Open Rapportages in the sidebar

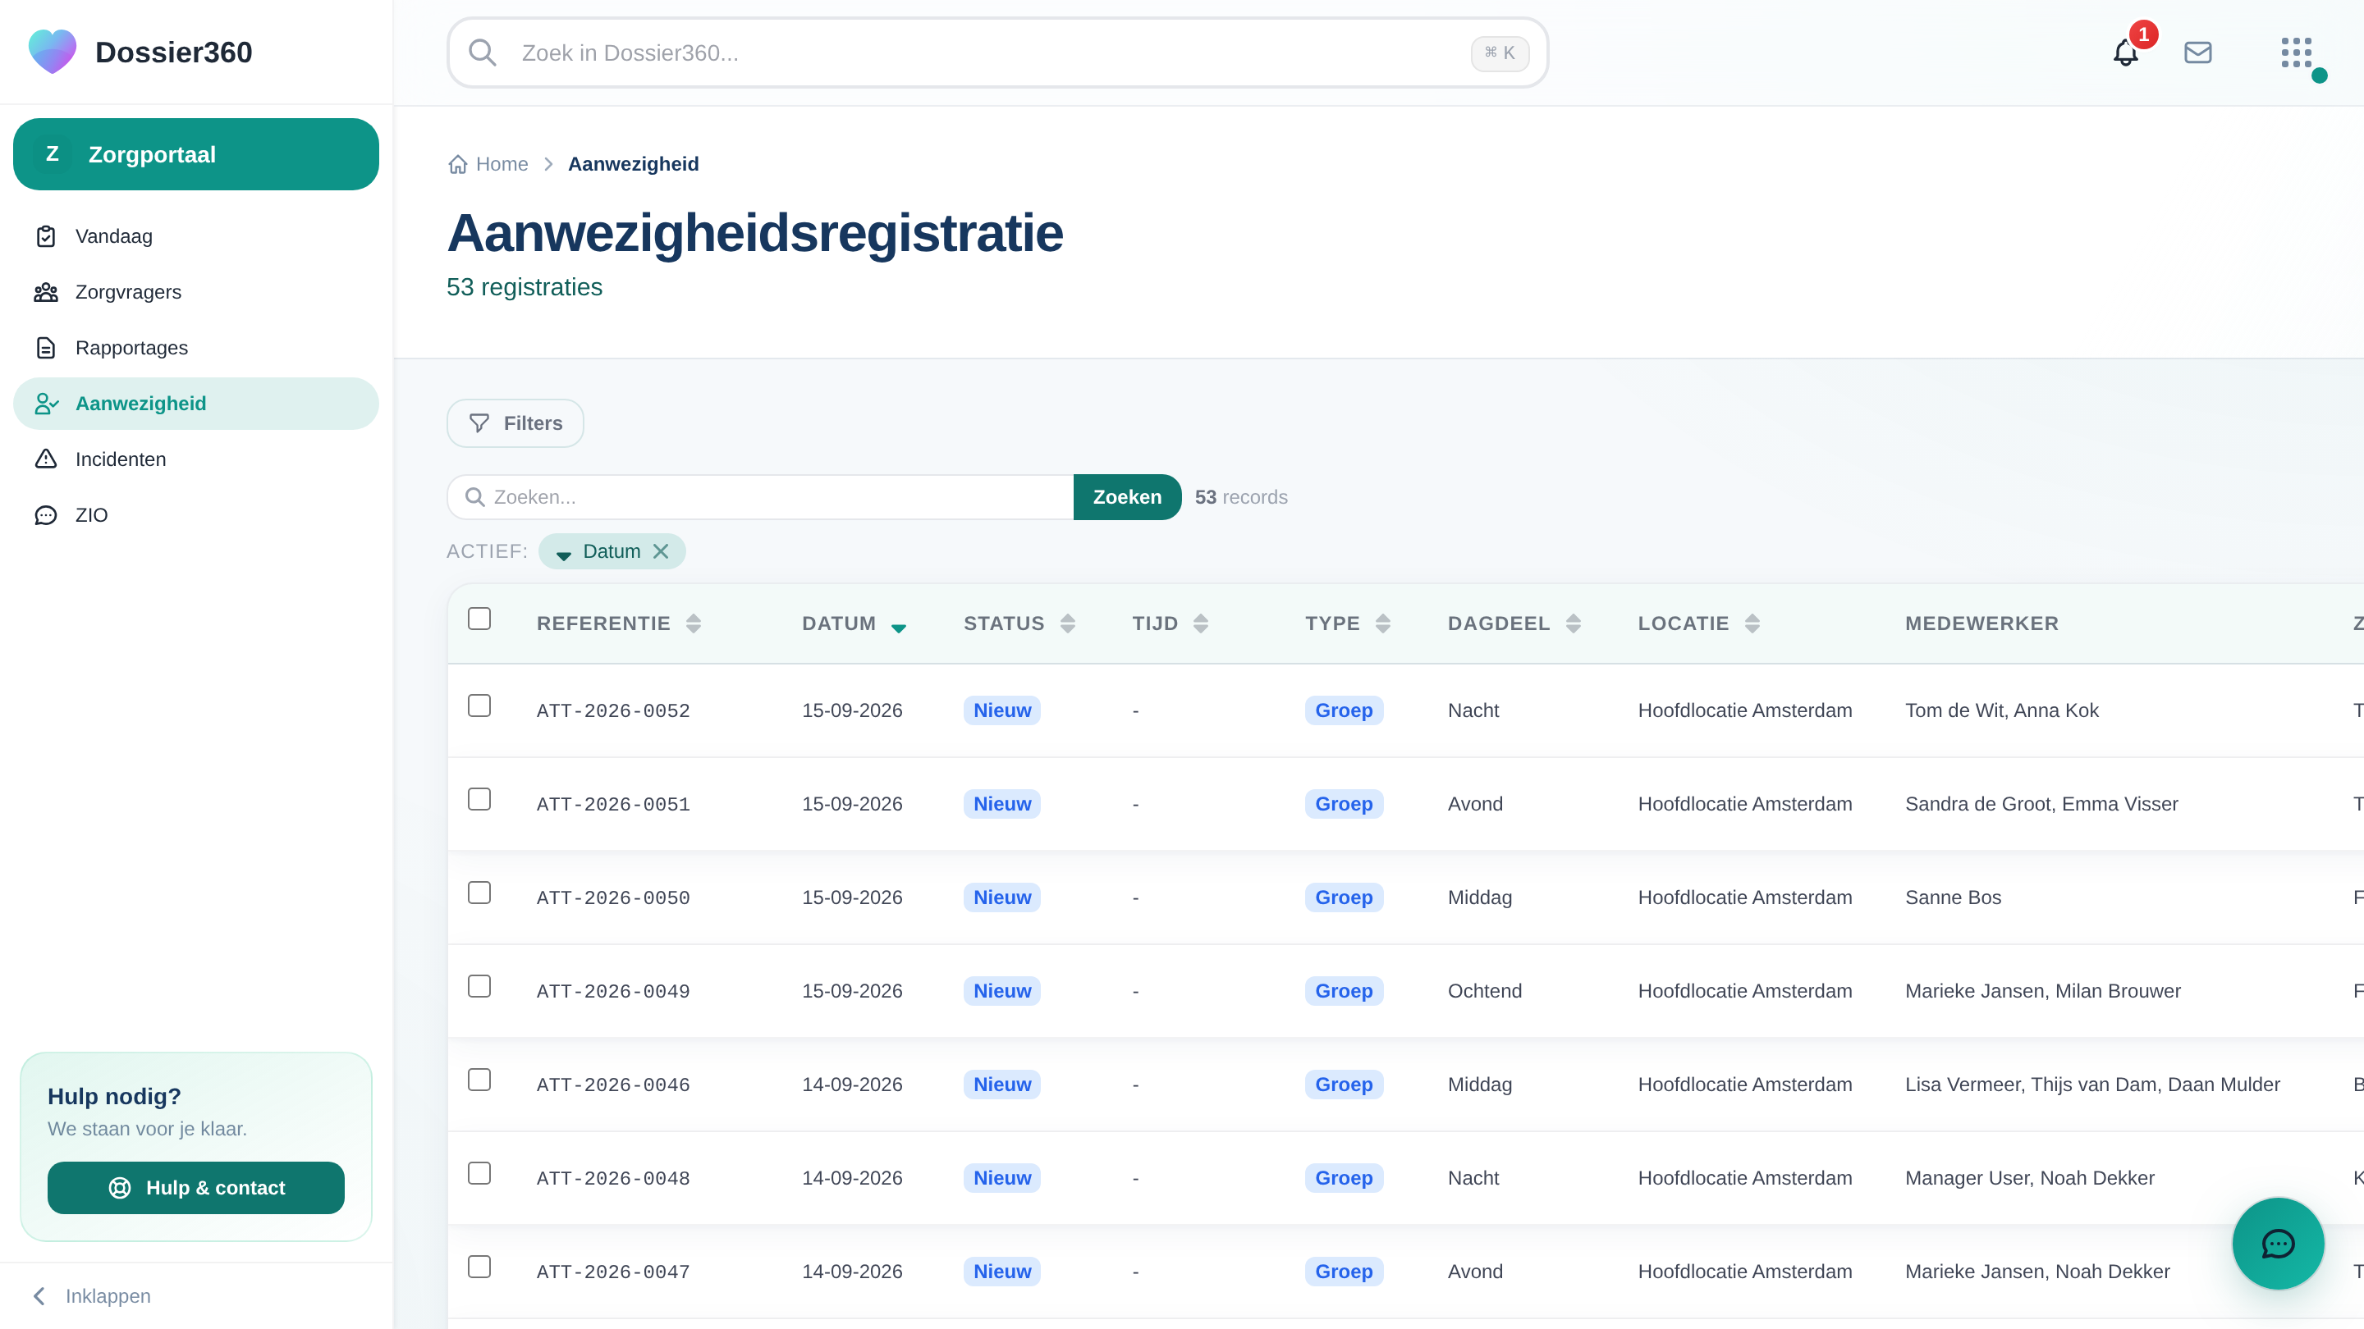pos(195,348)
